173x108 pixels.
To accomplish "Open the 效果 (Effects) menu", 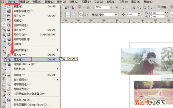I will (74, 2).
